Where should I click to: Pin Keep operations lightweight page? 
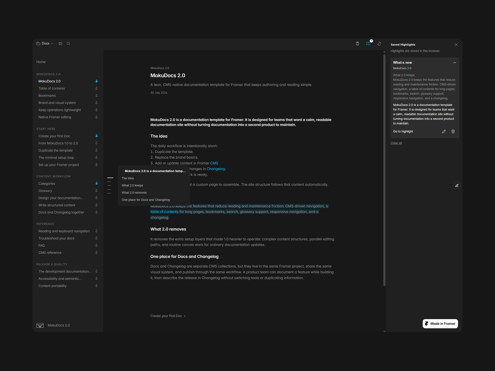pos(96,110)
